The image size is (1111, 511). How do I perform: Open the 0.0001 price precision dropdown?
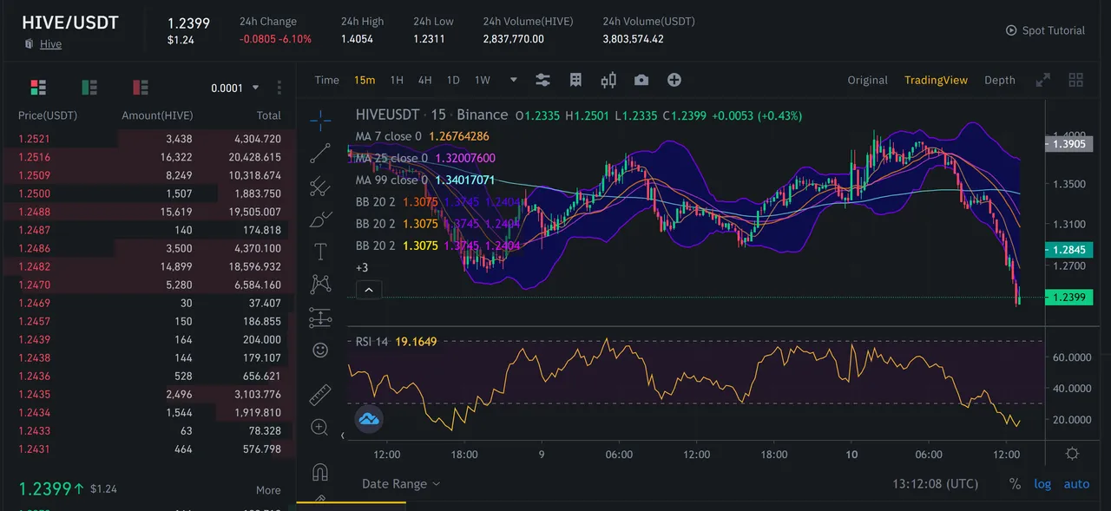(x=235, y=88)
